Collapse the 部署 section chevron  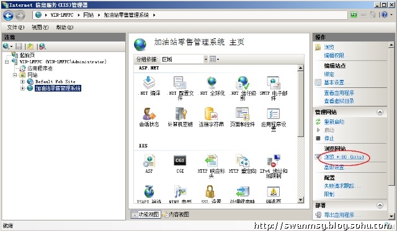[x=380, y=205]
